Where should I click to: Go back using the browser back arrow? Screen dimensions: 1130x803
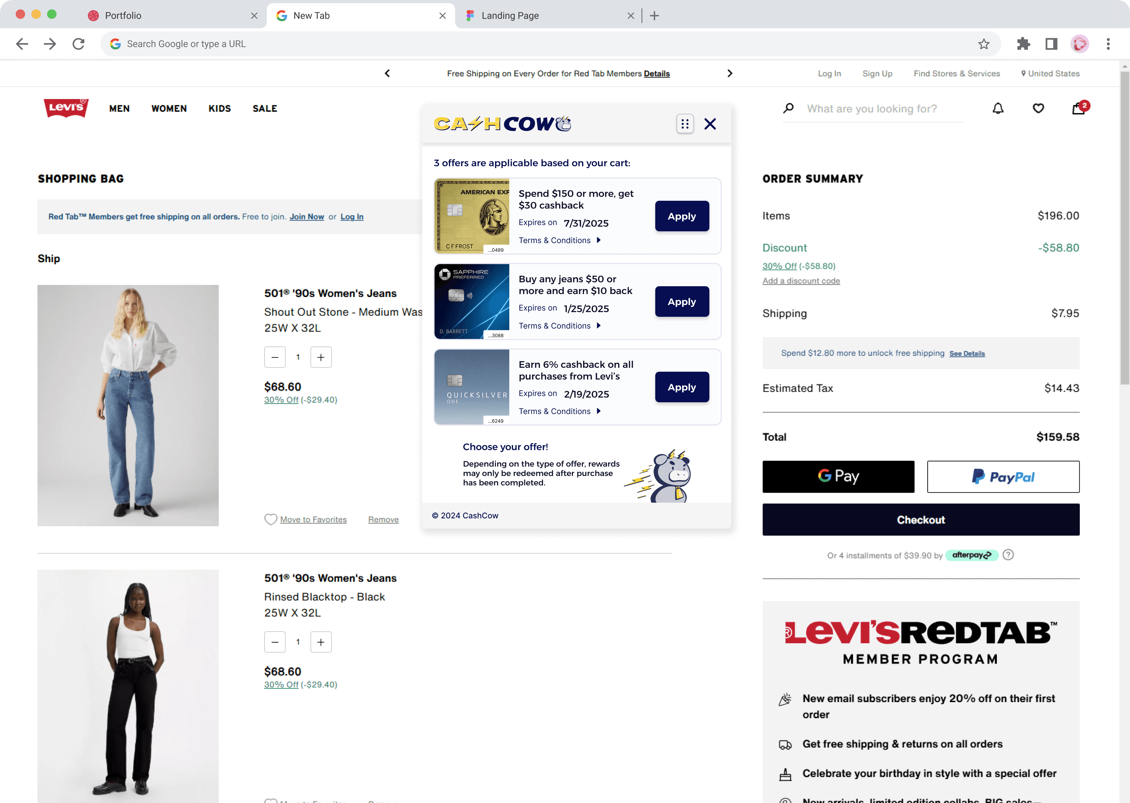click(x=22, y=44)
